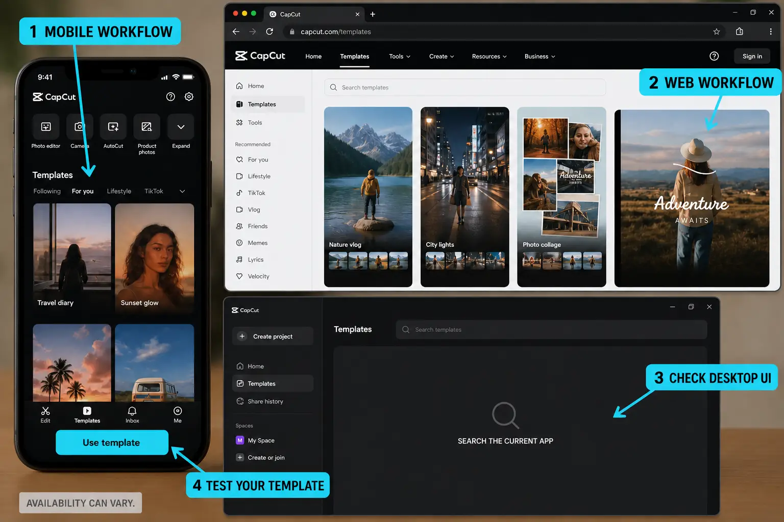784x522 pixels.
Task: Tap Templates in the phone bottom bar
Action: (x=87, y=415)
